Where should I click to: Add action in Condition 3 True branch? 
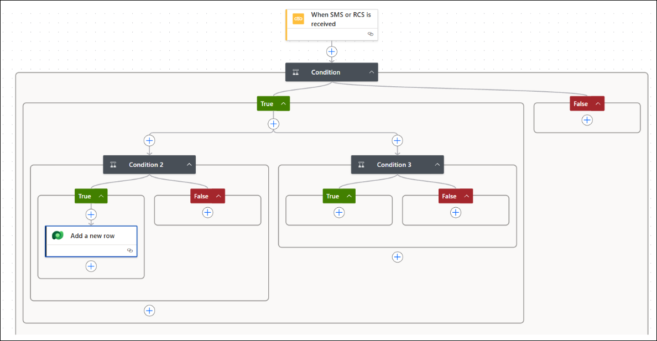coord(339,212)
